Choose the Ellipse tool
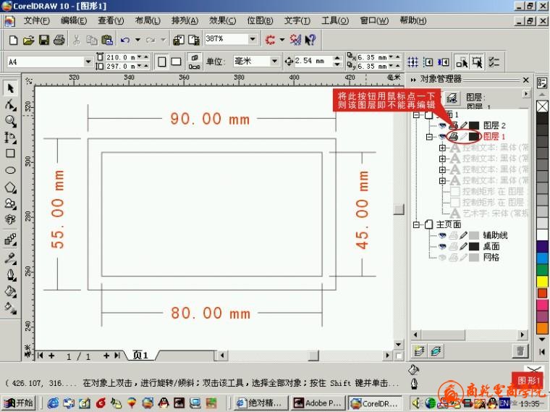 click(x=11, y=170)
